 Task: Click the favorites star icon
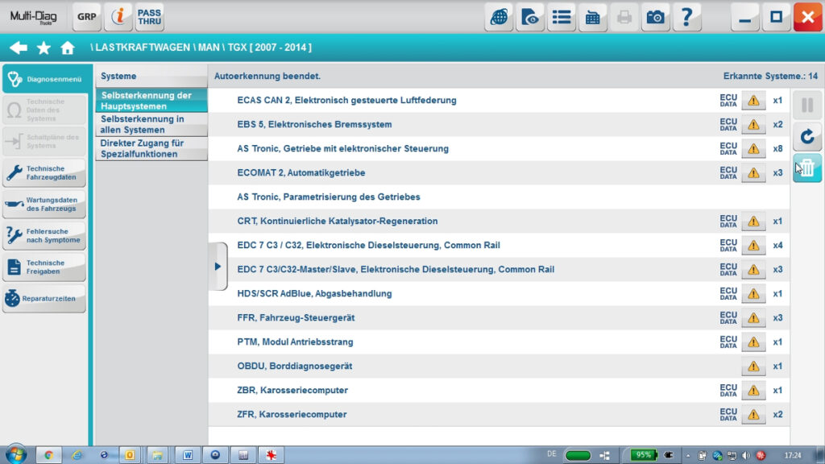pyautogui.click(x=44, y=48)
